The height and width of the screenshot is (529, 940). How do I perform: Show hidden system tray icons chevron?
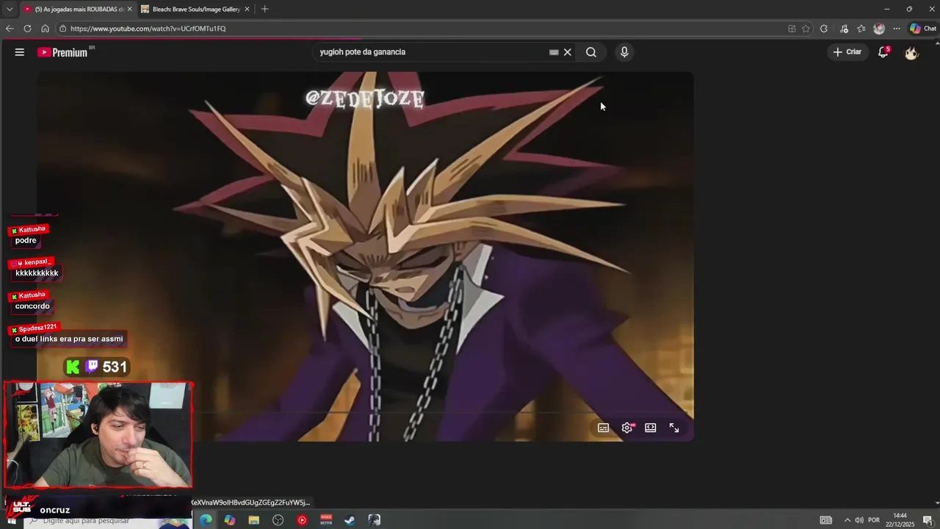click(x=847, y=520)
